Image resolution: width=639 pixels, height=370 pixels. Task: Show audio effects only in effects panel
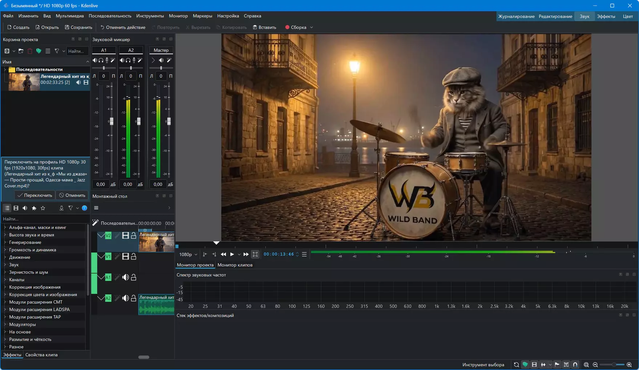point(25,208)
